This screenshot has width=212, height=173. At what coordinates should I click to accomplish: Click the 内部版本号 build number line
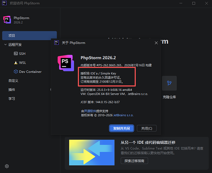point(116,65)
